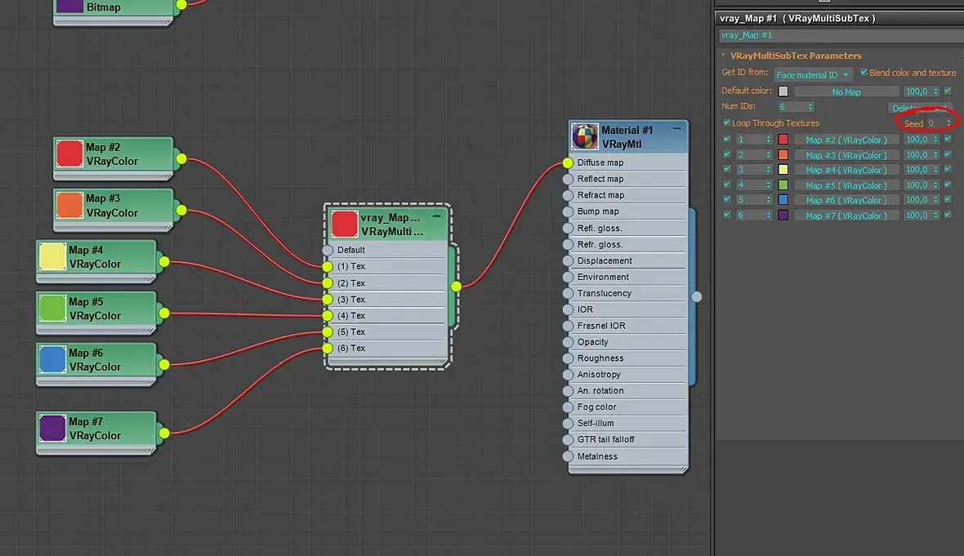The height and width of the screenshot is (556, 964).
Task: Click the Map #5 green node thumbnail
Action: (52, 309)
